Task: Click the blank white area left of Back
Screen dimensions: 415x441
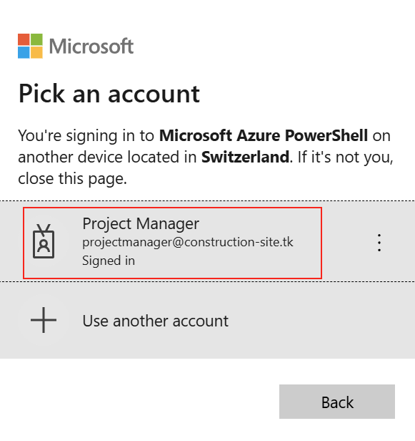Action: click(140, 402)
